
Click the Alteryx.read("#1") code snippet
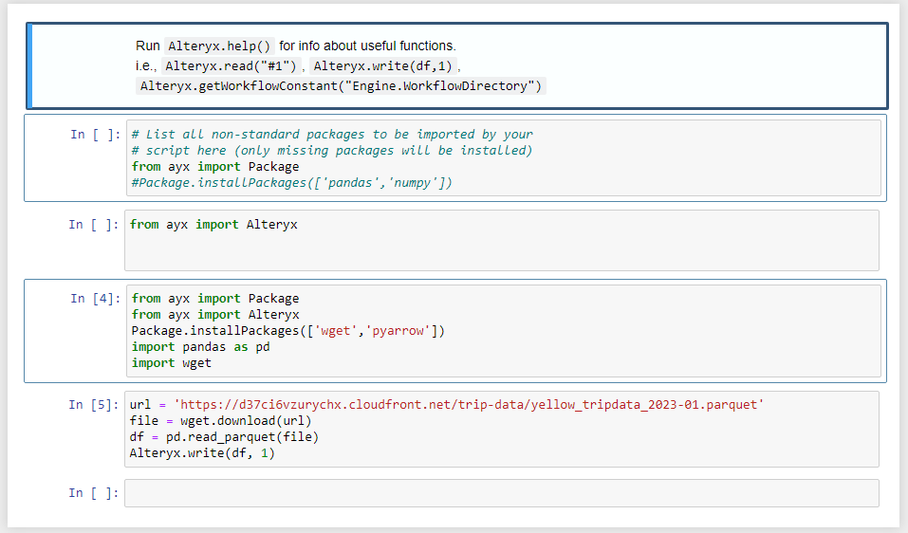pyautogui.click(x=232, y=66)
